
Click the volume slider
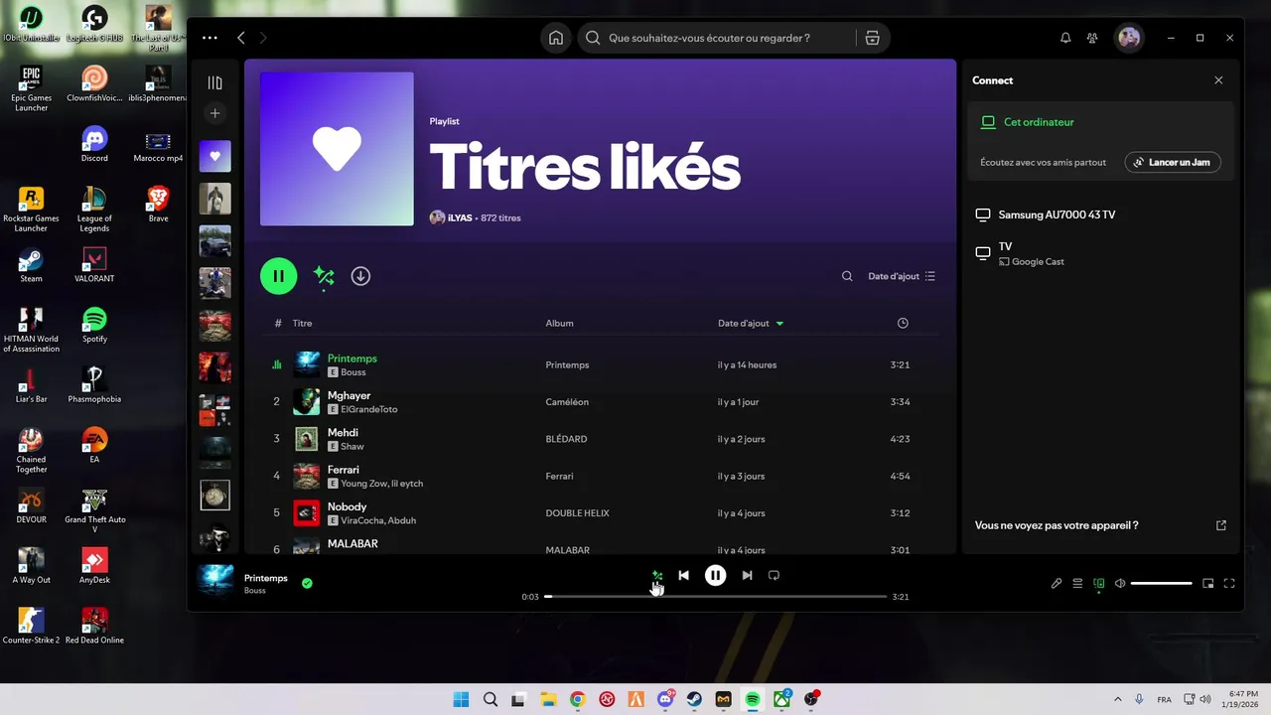coord(1161,584)
